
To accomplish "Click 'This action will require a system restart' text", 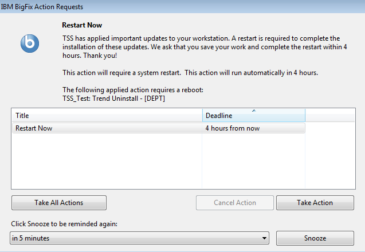I will (x=121, y=73).
